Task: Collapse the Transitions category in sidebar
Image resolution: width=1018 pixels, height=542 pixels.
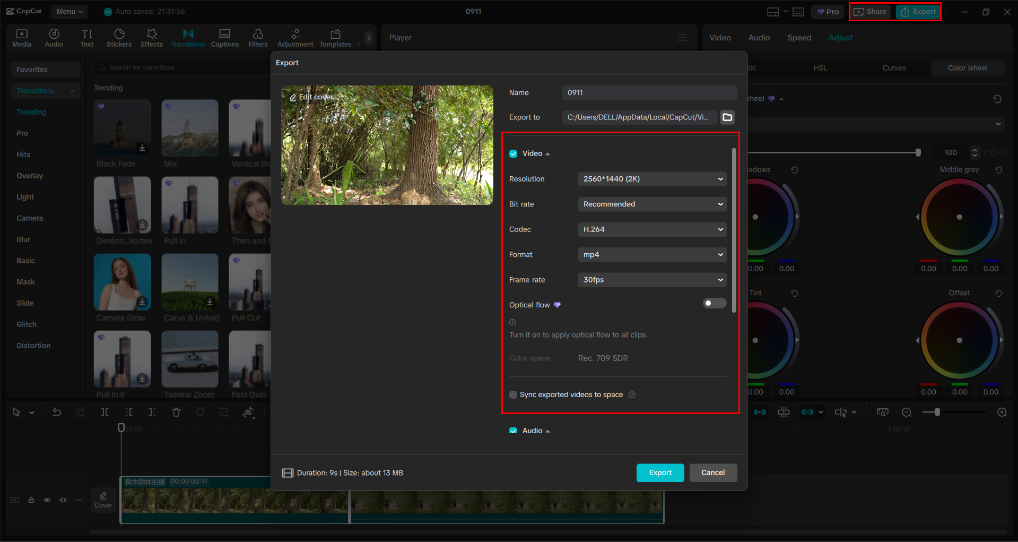Action: 72,90
